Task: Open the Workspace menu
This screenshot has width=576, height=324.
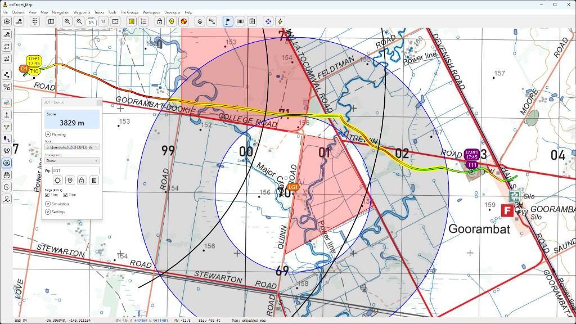Action: pos(151,12)
